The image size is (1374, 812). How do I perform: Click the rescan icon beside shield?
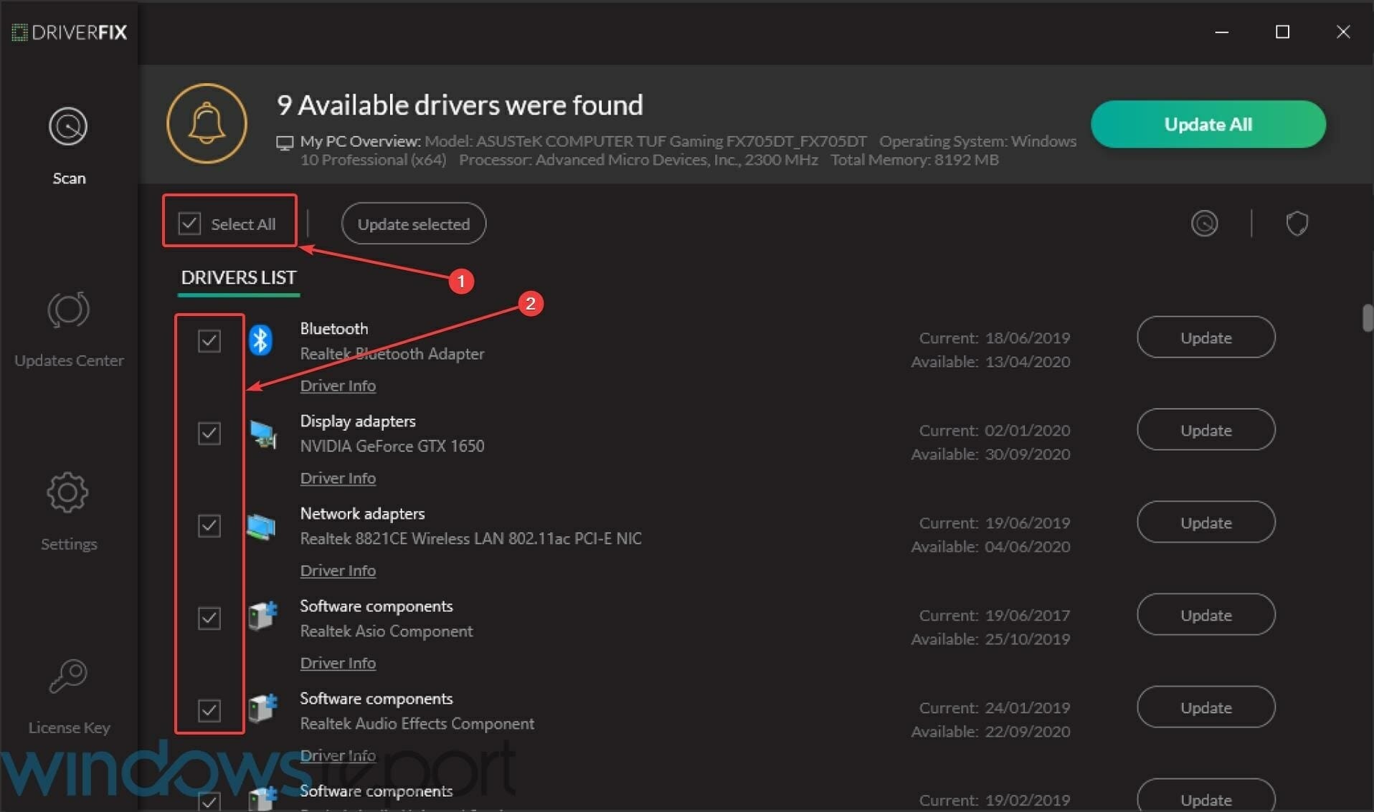coord(1204,224)
